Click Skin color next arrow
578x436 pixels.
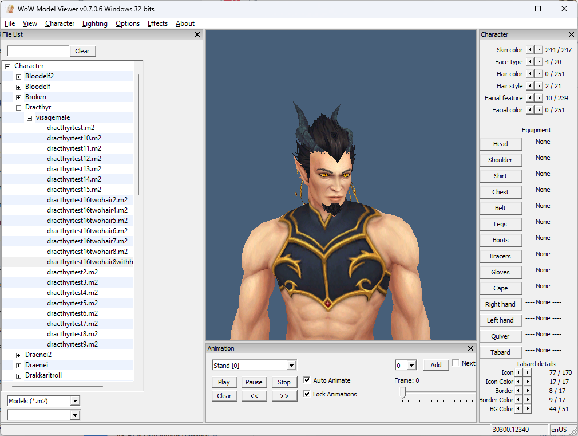pyautogui.click(x=539, y=49)
